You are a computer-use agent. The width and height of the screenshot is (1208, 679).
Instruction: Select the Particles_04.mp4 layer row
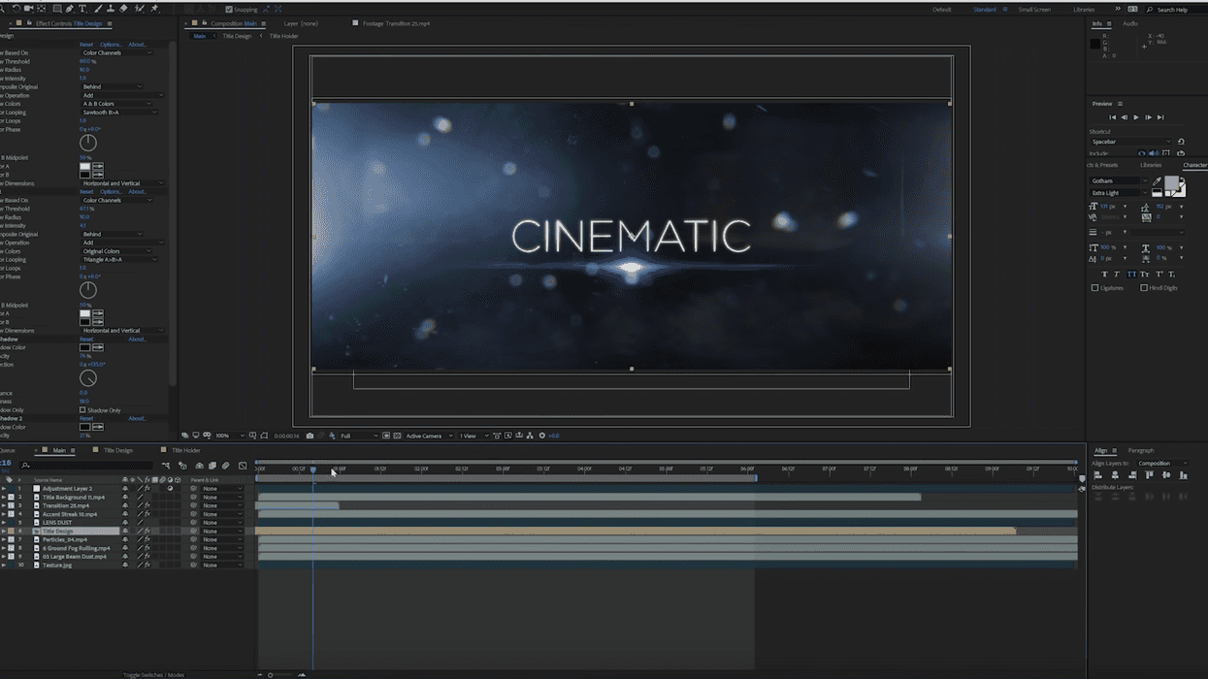tap(64, 539)
